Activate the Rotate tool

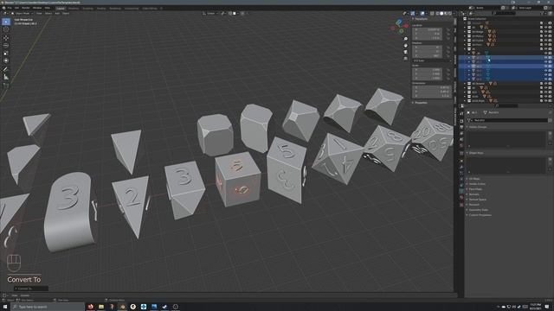[x=6, y=45]
